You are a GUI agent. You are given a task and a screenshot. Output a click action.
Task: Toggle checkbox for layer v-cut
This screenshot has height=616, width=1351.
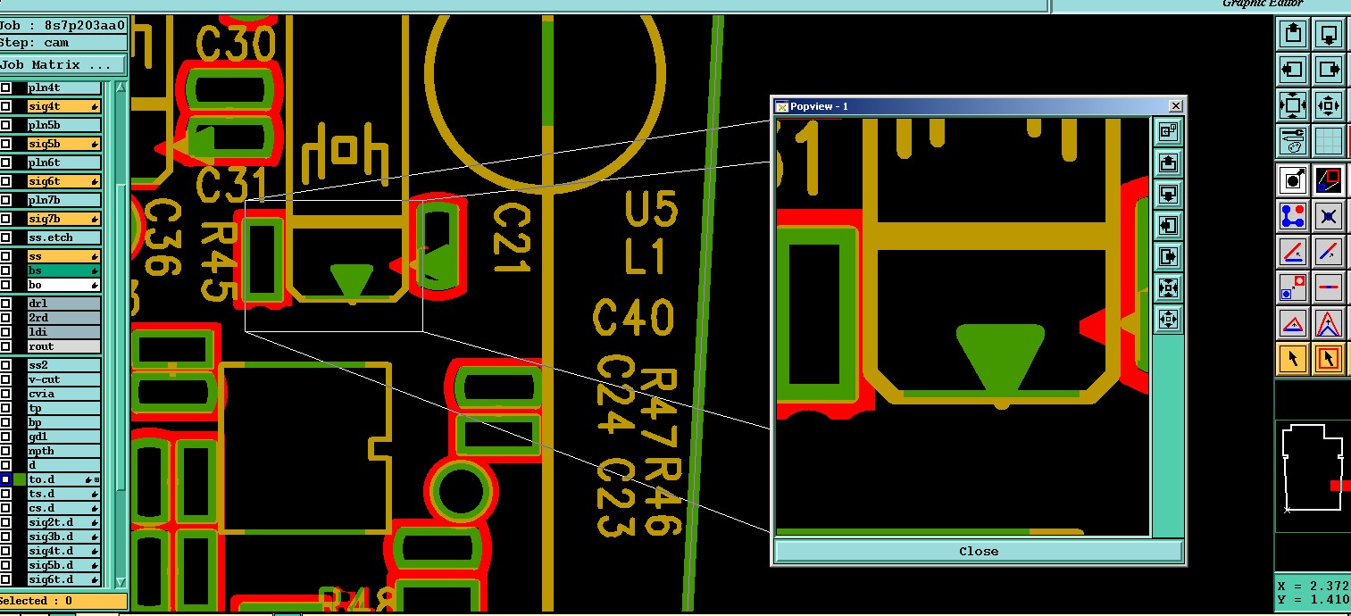click(x=5, y=379)
